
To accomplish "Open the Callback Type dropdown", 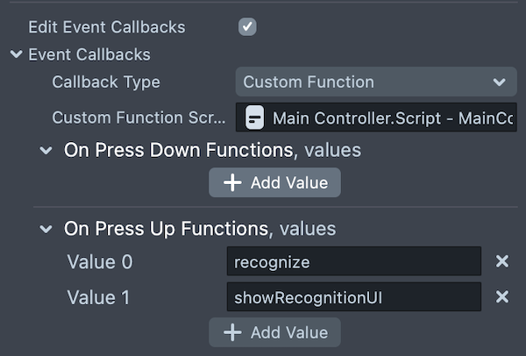I will coord(375,82).
